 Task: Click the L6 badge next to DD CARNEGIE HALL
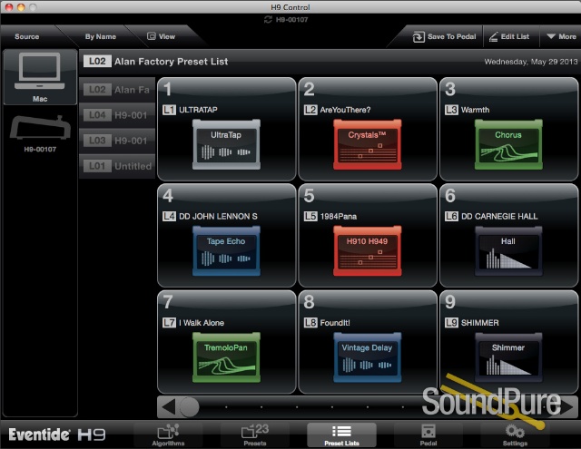click(x=451, y=216)
